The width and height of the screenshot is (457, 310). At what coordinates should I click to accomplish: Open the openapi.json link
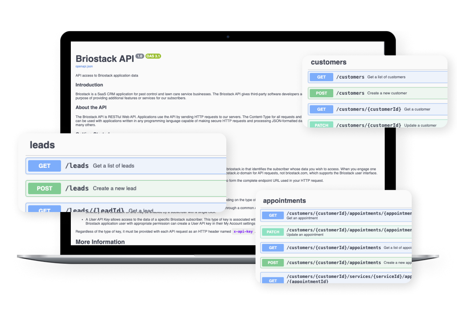point(84,67)
